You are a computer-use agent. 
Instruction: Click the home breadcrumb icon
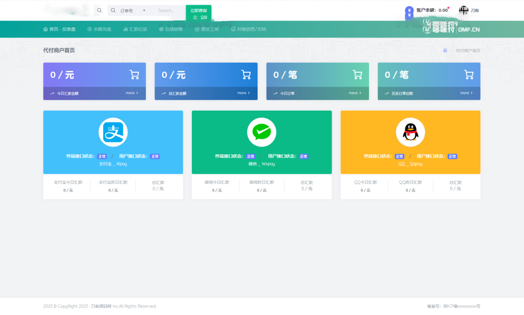coord(445,51)
